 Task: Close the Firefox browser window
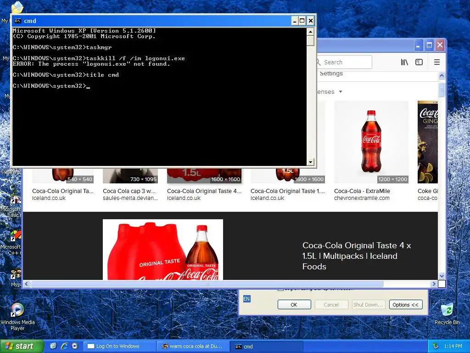pos(440,45)
